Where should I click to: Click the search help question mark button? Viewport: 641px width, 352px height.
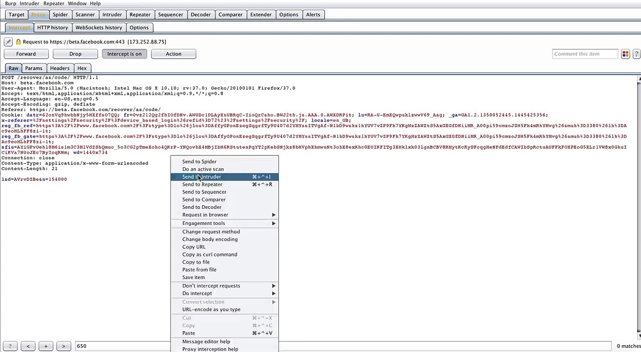click(x=10, y=346)
